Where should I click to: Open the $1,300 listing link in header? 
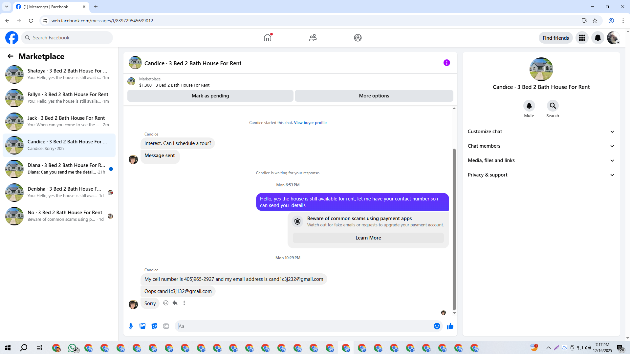[174, 85]
